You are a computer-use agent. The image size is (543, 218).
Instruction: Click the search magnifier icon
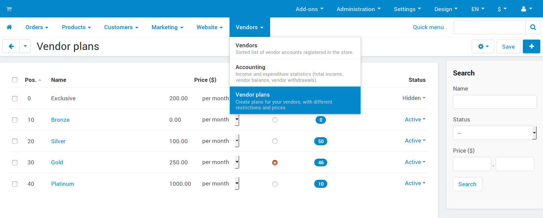533,27
